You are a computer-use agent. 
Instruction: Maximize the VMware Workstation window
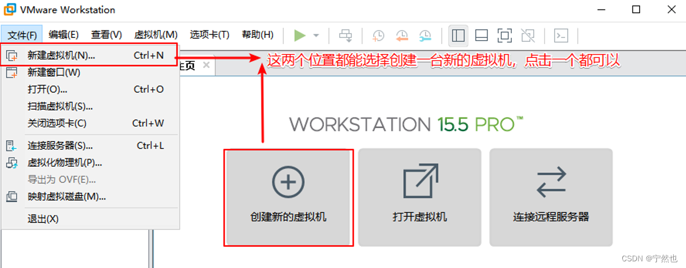636,9
